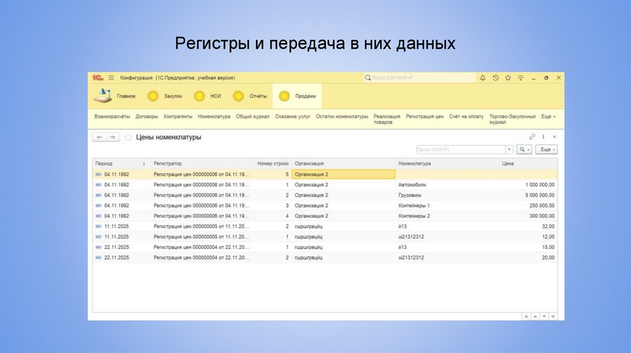Open form options three-dot icon

[x=543, y=137]
